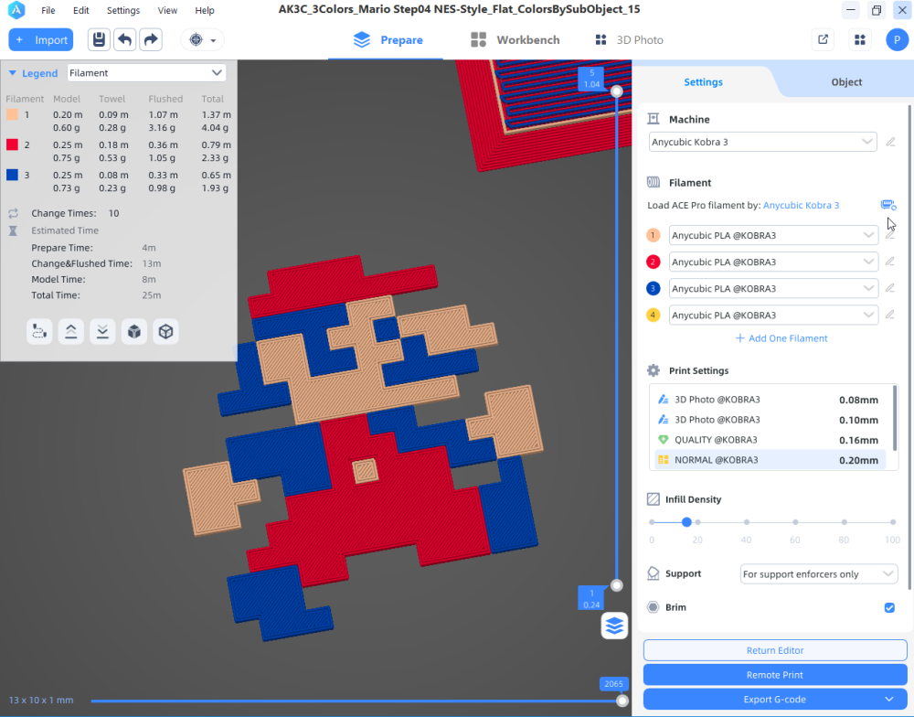Open the user profile P avatar
Image resolution: width=914 pixels, height=717 pixels.
898,39
